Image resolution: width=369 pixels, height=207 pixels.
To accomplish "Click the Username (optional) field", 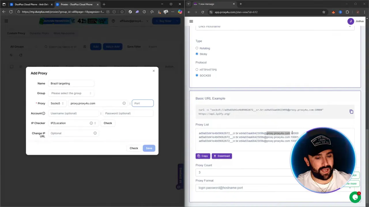I will point(74,113).
